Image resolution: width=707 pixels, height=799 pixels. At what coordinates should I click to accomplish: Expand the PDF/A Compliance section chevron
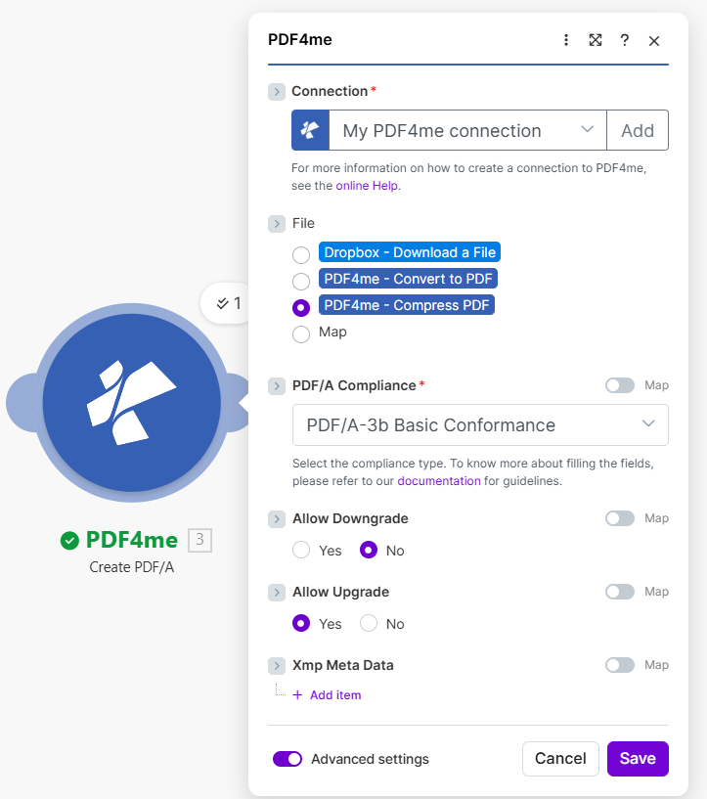click(x=277, y=385)
